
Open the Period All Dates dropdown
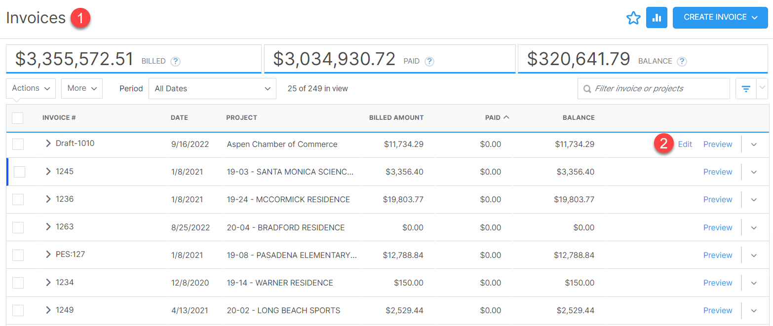coord(212,89)
